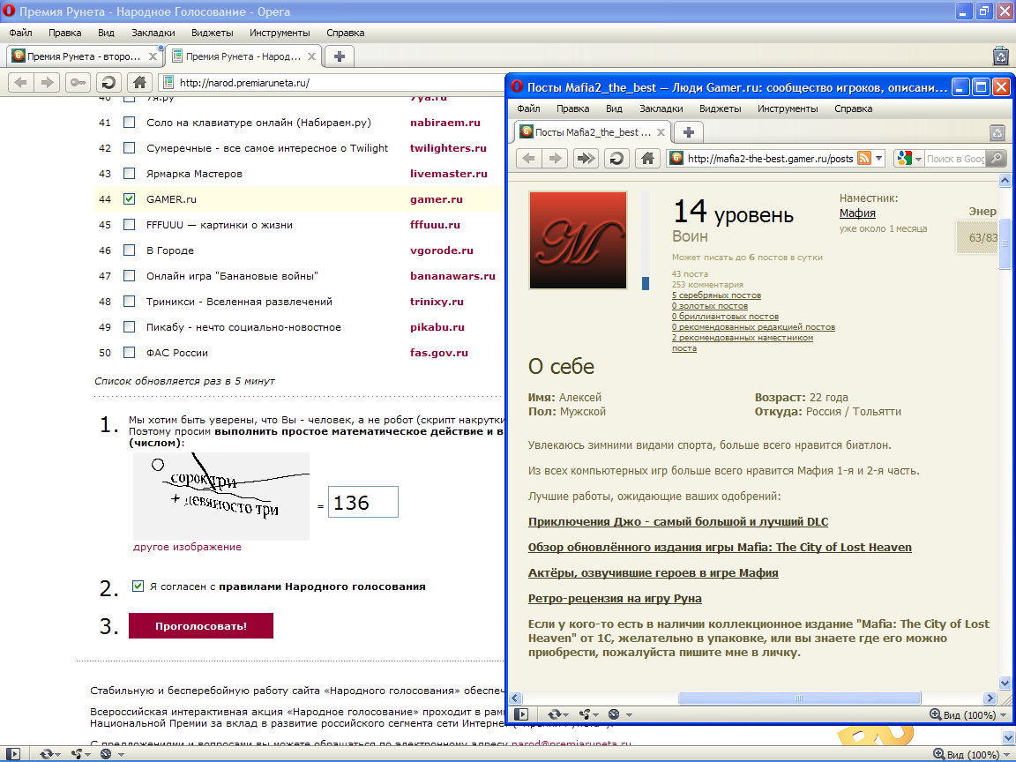Screen dimensions: 1016x762
Task: Check the Пикабу checkbox
Action: point(130,327)
